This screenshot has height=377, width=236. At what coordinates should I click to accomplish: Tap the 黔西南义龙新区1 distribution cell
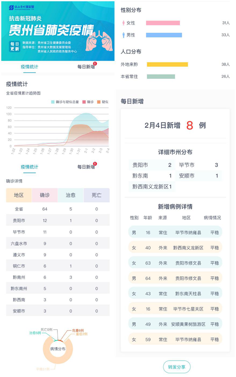pos(152,187)
